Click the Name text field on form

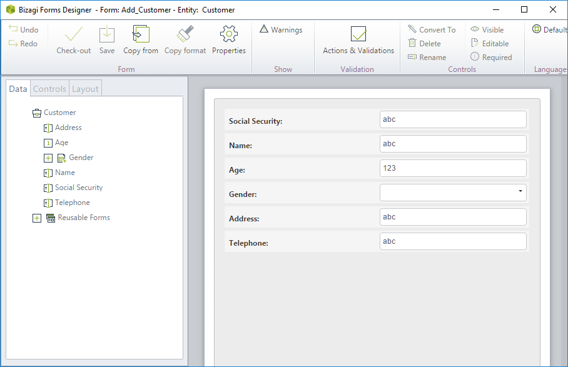[453, 144]
